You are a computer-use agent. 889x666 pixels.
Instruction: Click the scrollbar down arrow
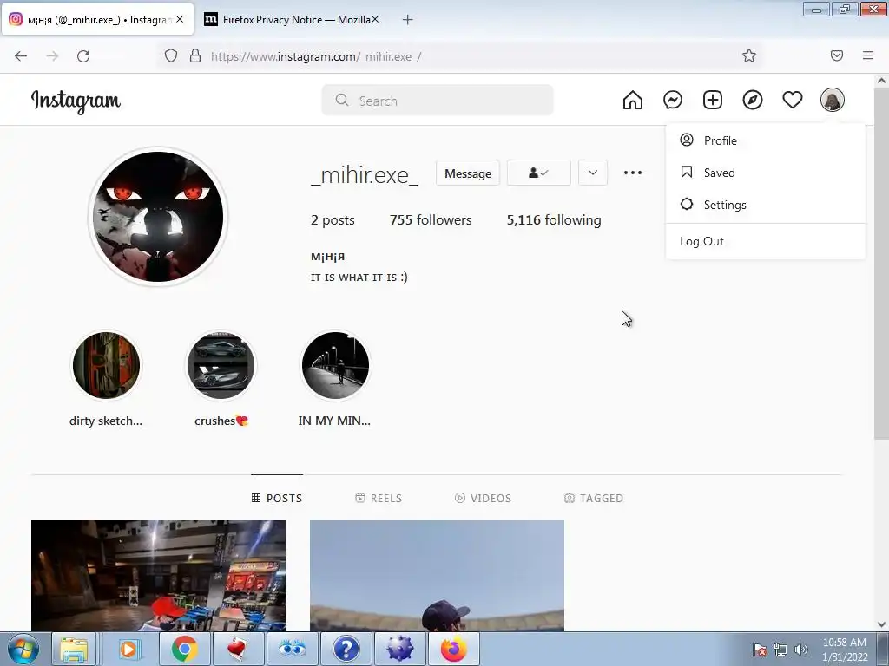[x=881, y=624]
